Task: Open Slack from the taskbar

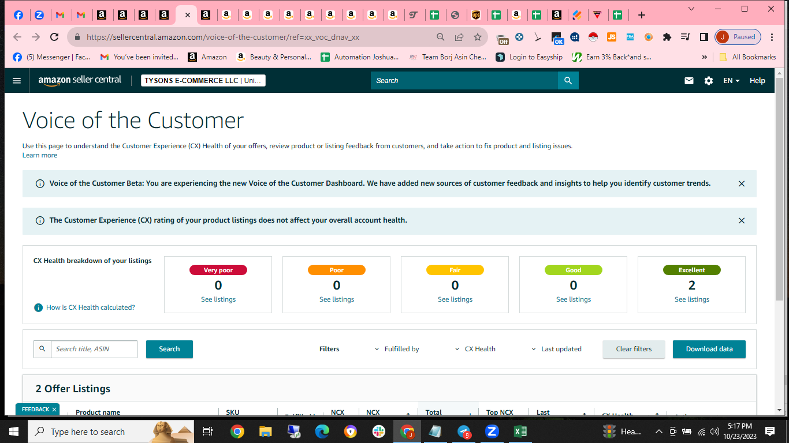Action: (378, 431)
